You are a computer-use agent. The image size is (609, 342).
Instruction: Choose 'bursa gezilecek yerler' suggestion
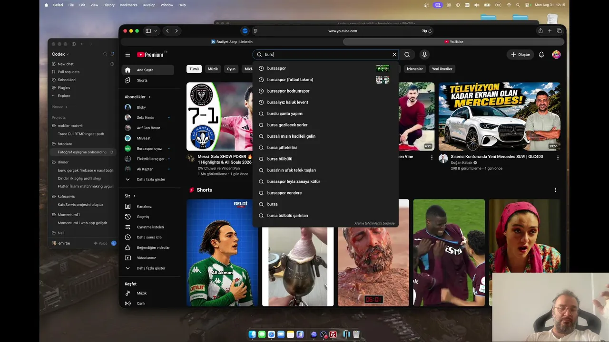(x=325, y=125)
